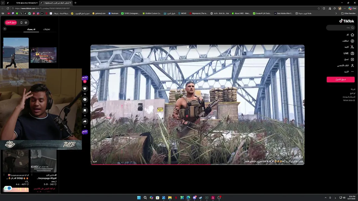The width and height of the screenshot is (358, 201).
Task: Share the video with the arrow icon
Action: pos(85,121)
